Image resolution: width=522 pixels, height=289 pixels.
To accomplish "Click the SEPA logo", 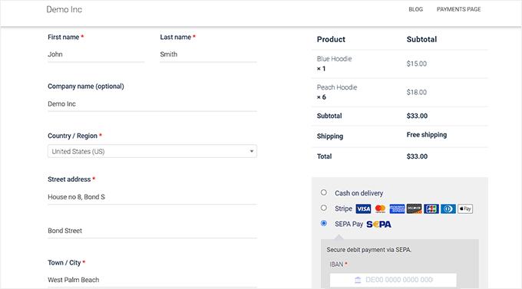I will [x=379, y=225].
